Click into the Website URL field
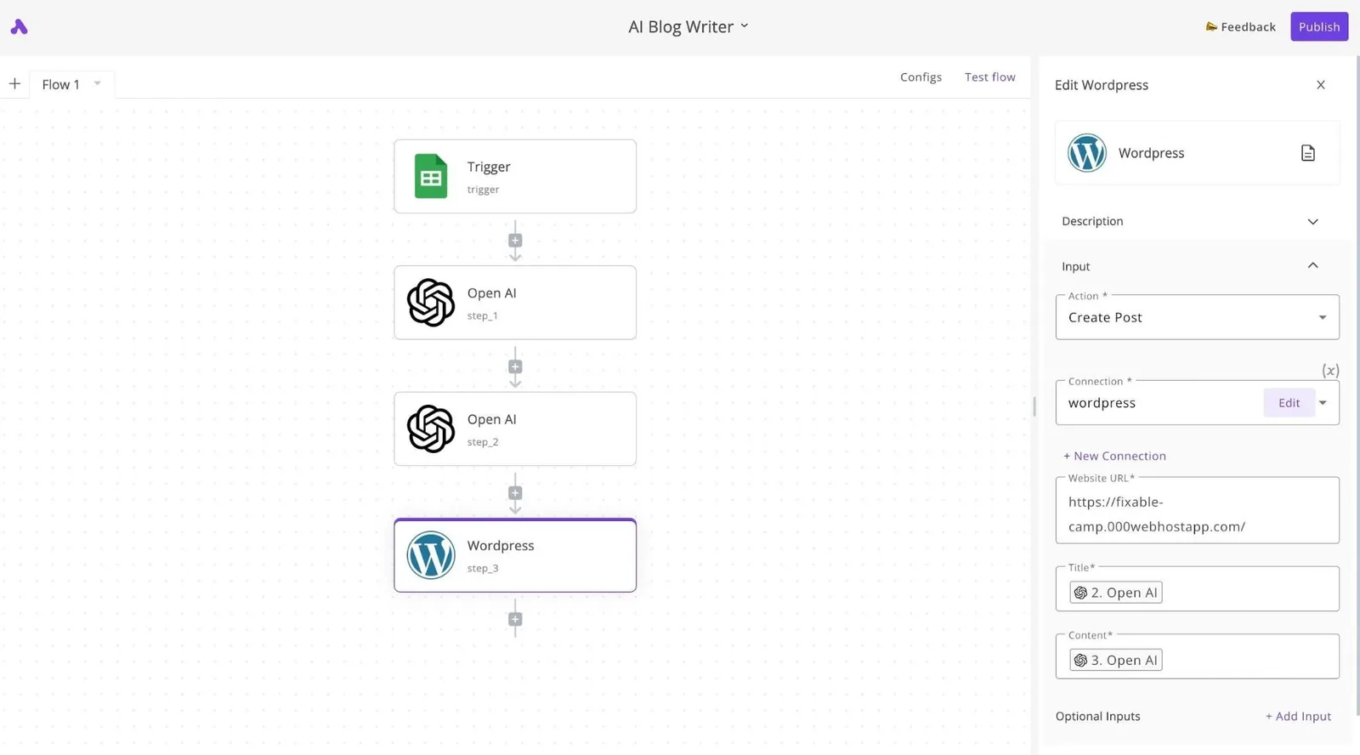The height and width of the screenshot is (755, 1360). pos(1198,510)
